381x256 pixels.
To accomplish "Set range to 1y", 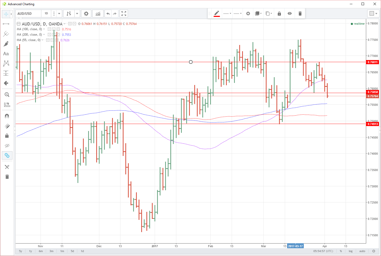I will pos(30,251).
